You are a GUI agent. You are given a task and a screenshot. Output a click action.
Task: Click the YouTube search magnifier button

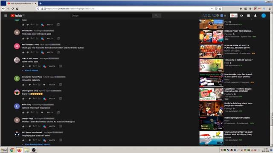click(x=157, y=16)
